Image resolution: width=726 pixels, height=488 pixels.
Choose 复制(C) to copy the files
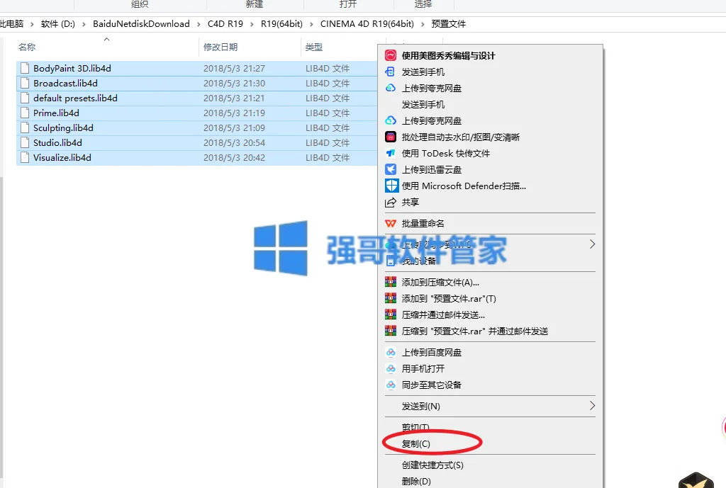415,443
